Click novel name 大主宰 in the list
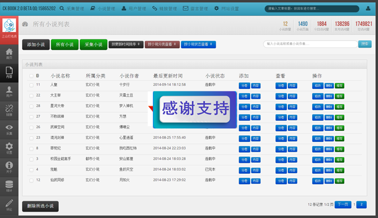Screen dimensions: 378x218 click(55, 95)
